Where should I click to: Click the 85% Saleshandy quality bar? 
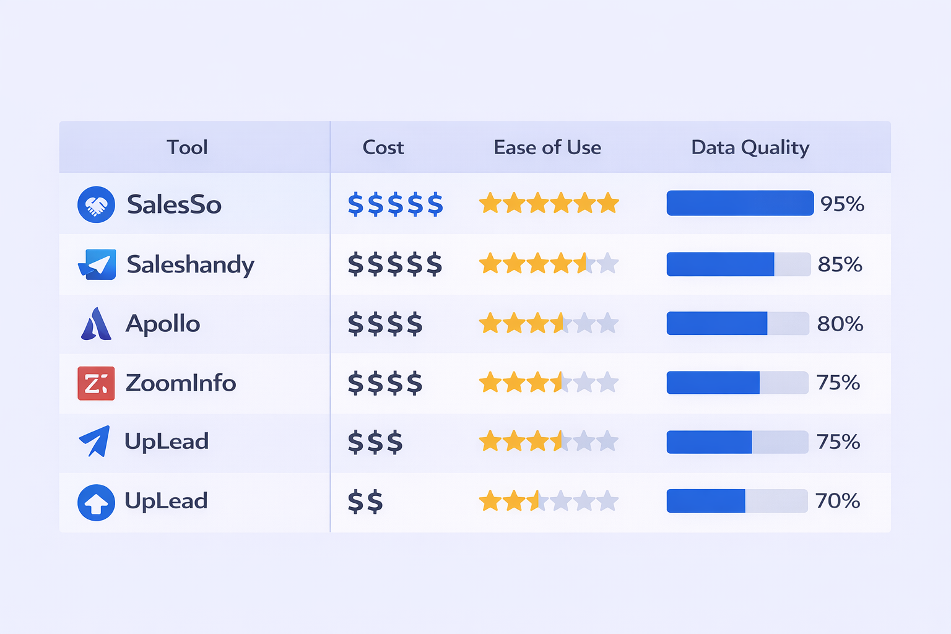(738, 264)
